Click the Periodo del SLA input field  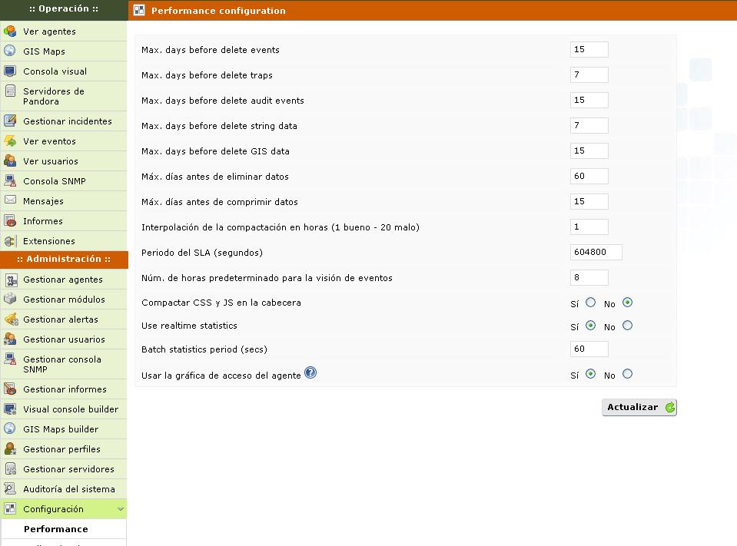click(x=596, y=253)
